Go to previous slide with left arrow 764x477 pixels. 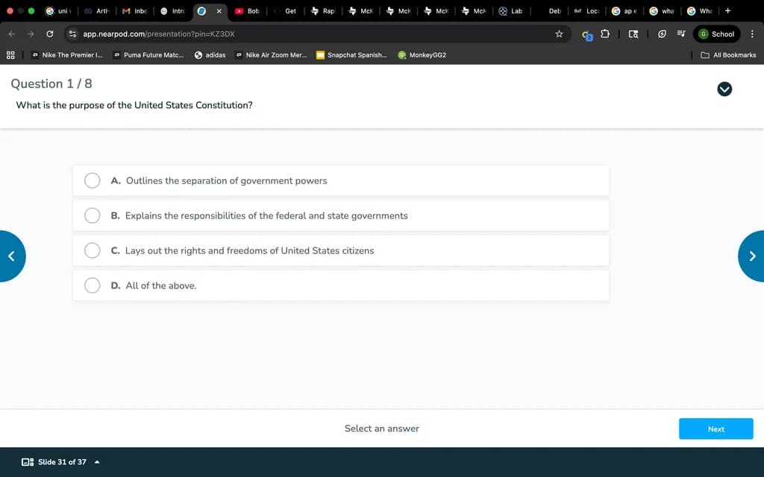tap(11, 256)
